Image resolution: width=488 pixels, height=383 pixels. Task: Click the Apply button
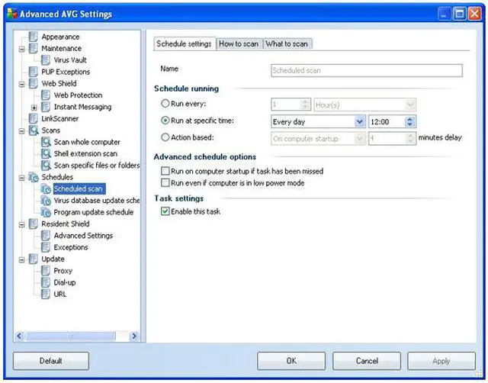coord(441,361)
